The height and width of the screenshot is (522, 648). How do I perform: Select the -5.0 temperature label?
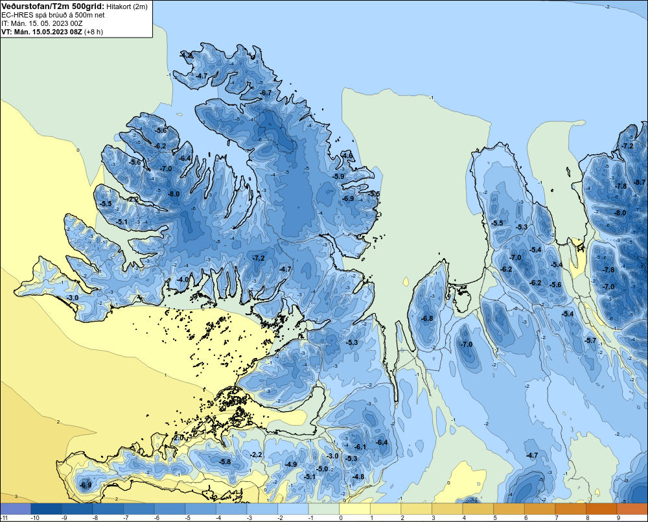pyautogui.click(x=322, y=469)
